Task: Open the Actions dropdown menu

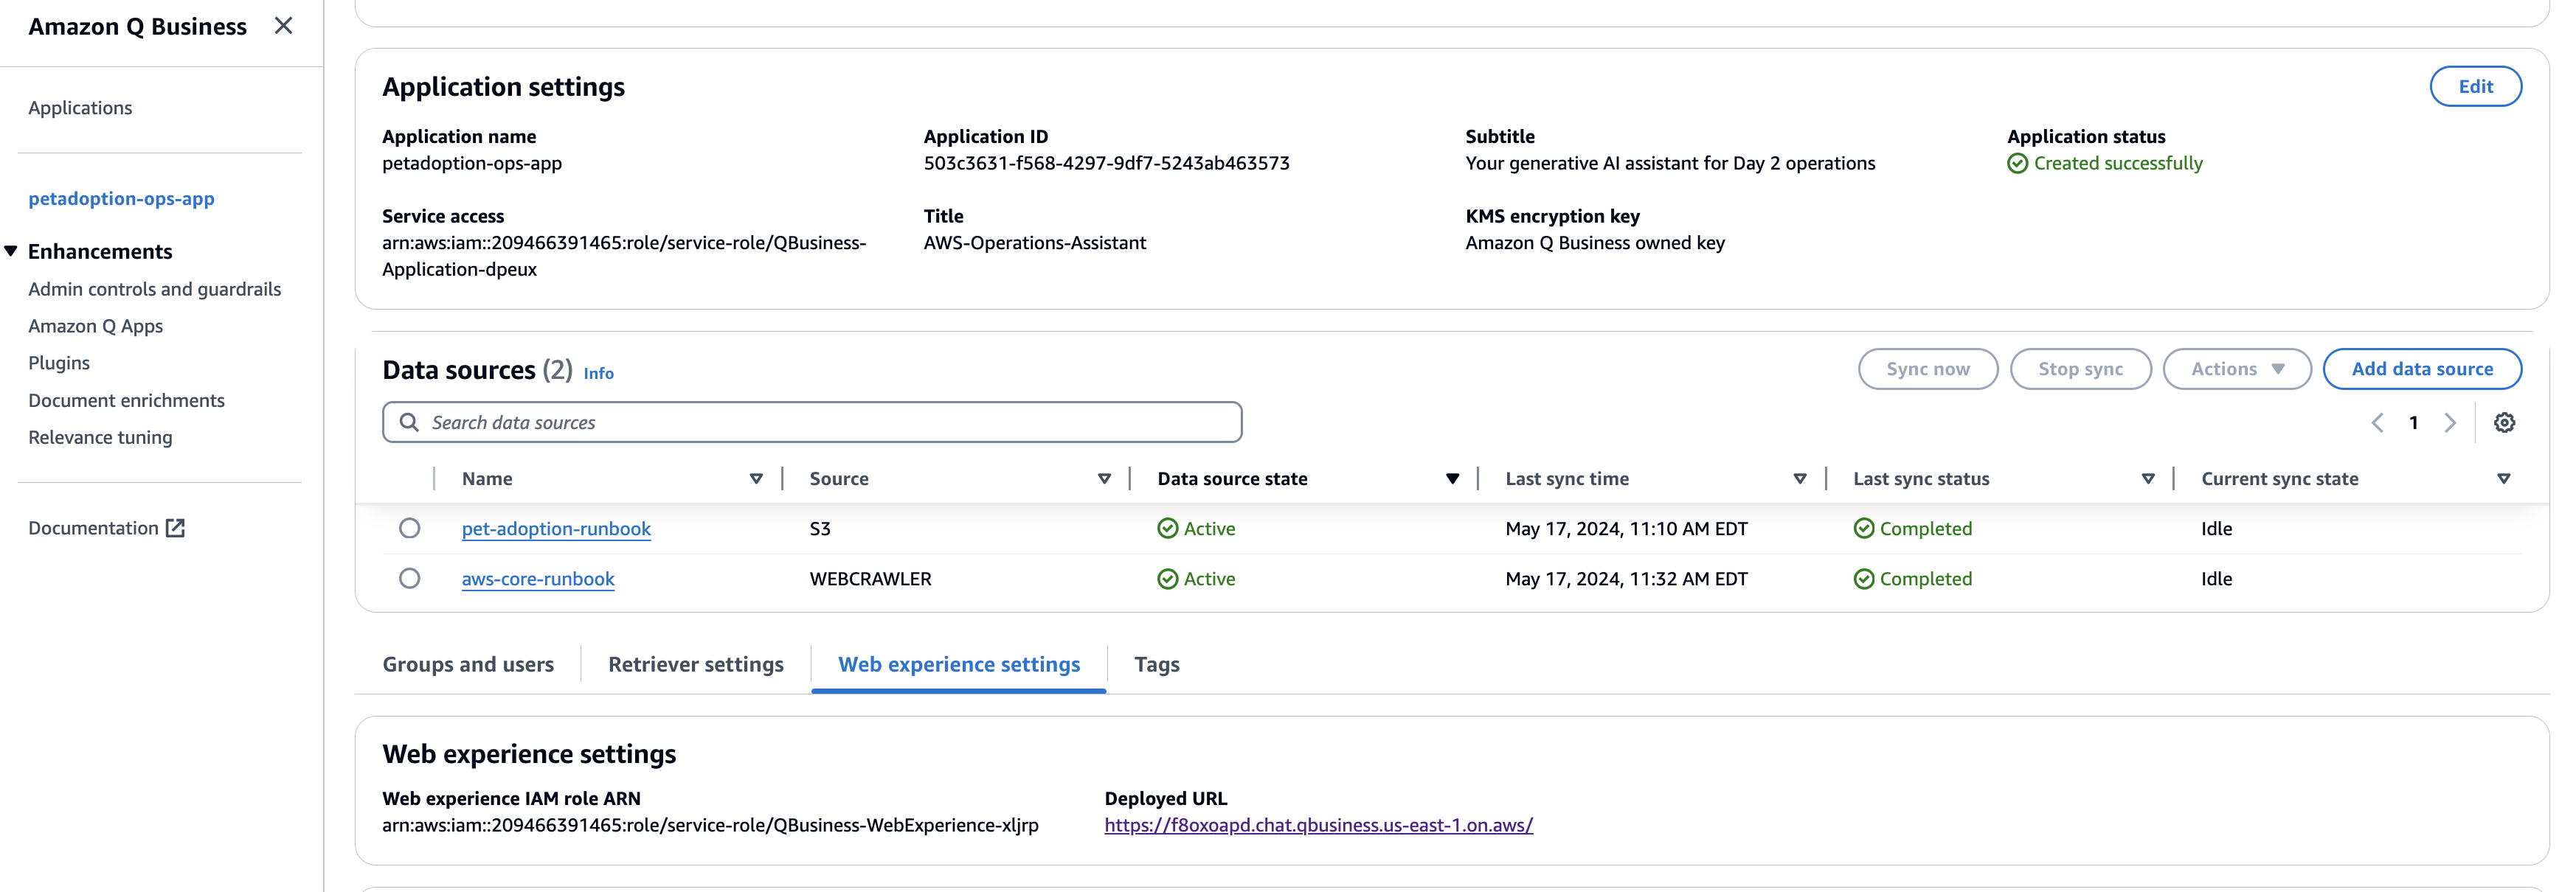Action: pyautogui.click(x=2236, y=369)
